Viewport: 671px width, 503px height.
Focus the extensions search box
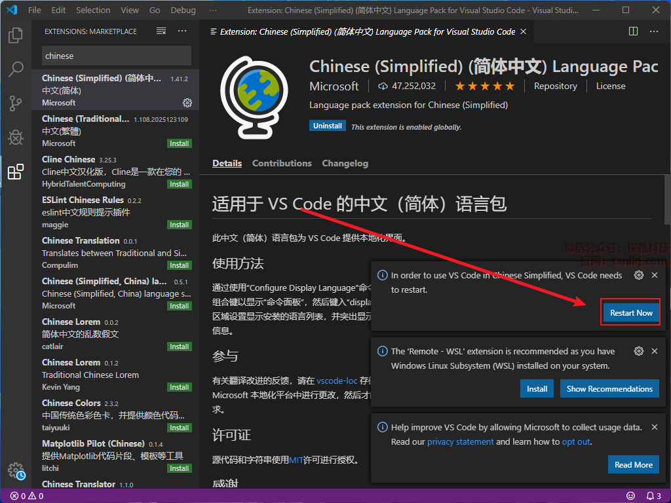pos(117,56)
